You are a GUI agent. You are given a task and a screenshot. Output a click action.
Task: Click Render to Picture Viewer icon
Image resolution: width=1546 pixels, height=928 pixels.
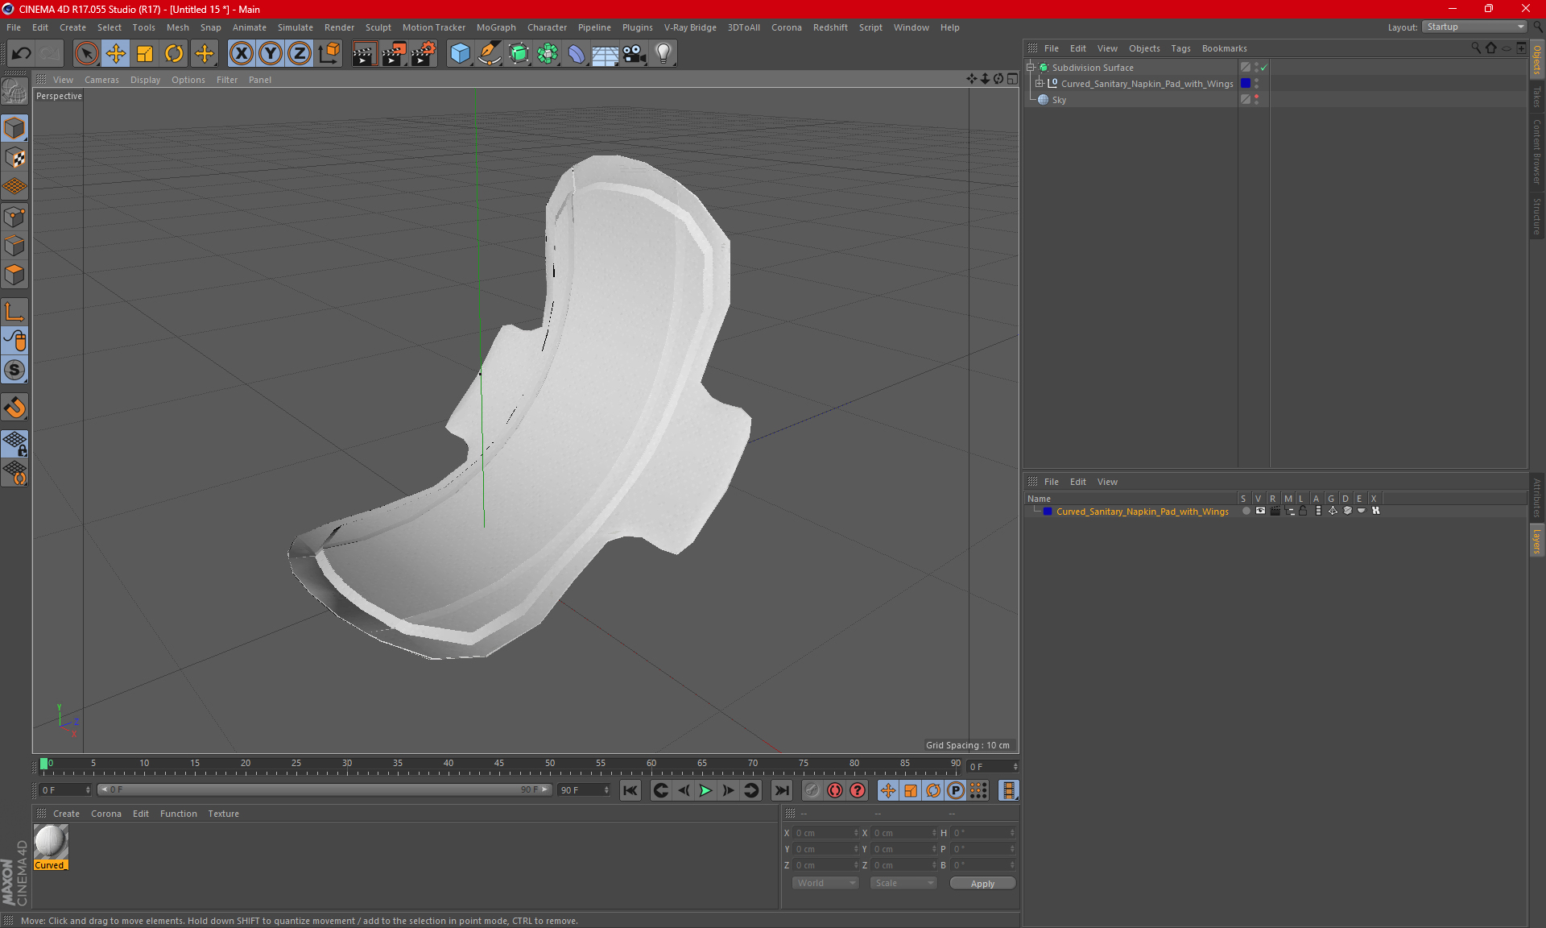(394, 54)
